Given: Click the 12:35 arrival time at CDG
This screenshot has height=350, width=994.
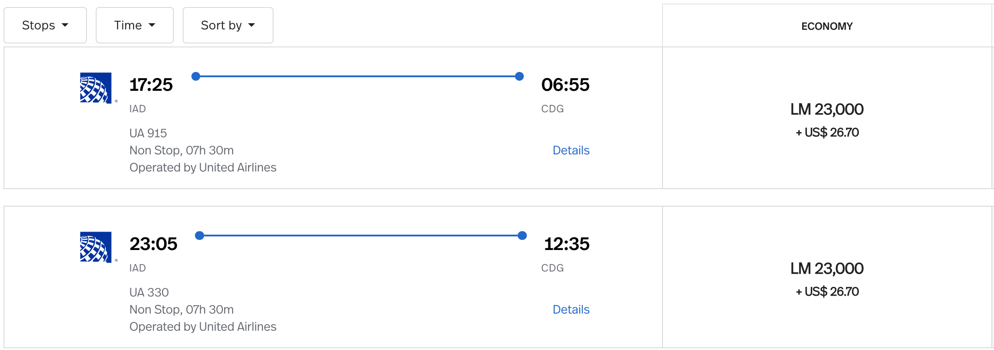Looking at the screenshot, I should pyautogui.click(x=567, y=244).
